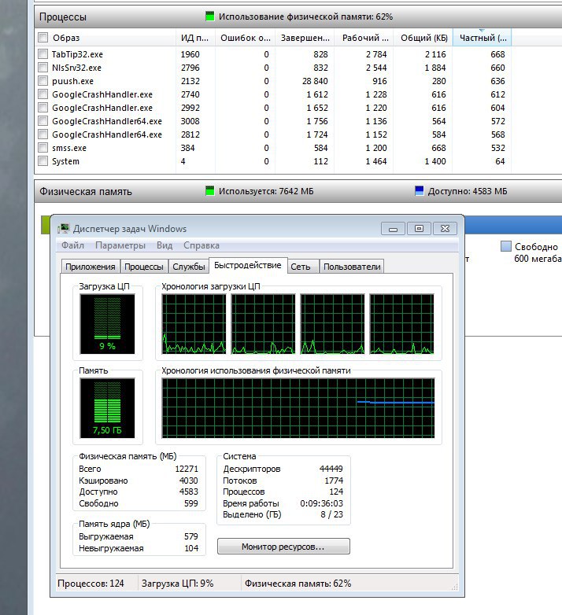Check GoogleCrashHandler64.exe PID 3008 checkbox

click(x=43, y=120)
